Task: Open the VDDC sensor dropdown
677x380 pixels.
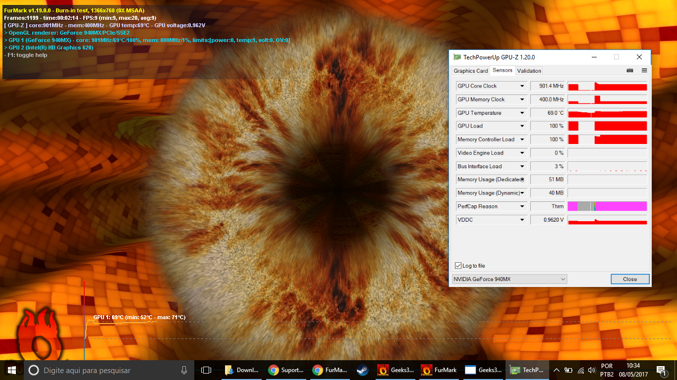Action: (x=522, y=220)
